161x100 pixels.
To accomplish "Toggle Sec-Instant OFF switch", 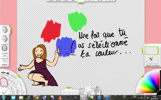I will [x=4, y=56].
